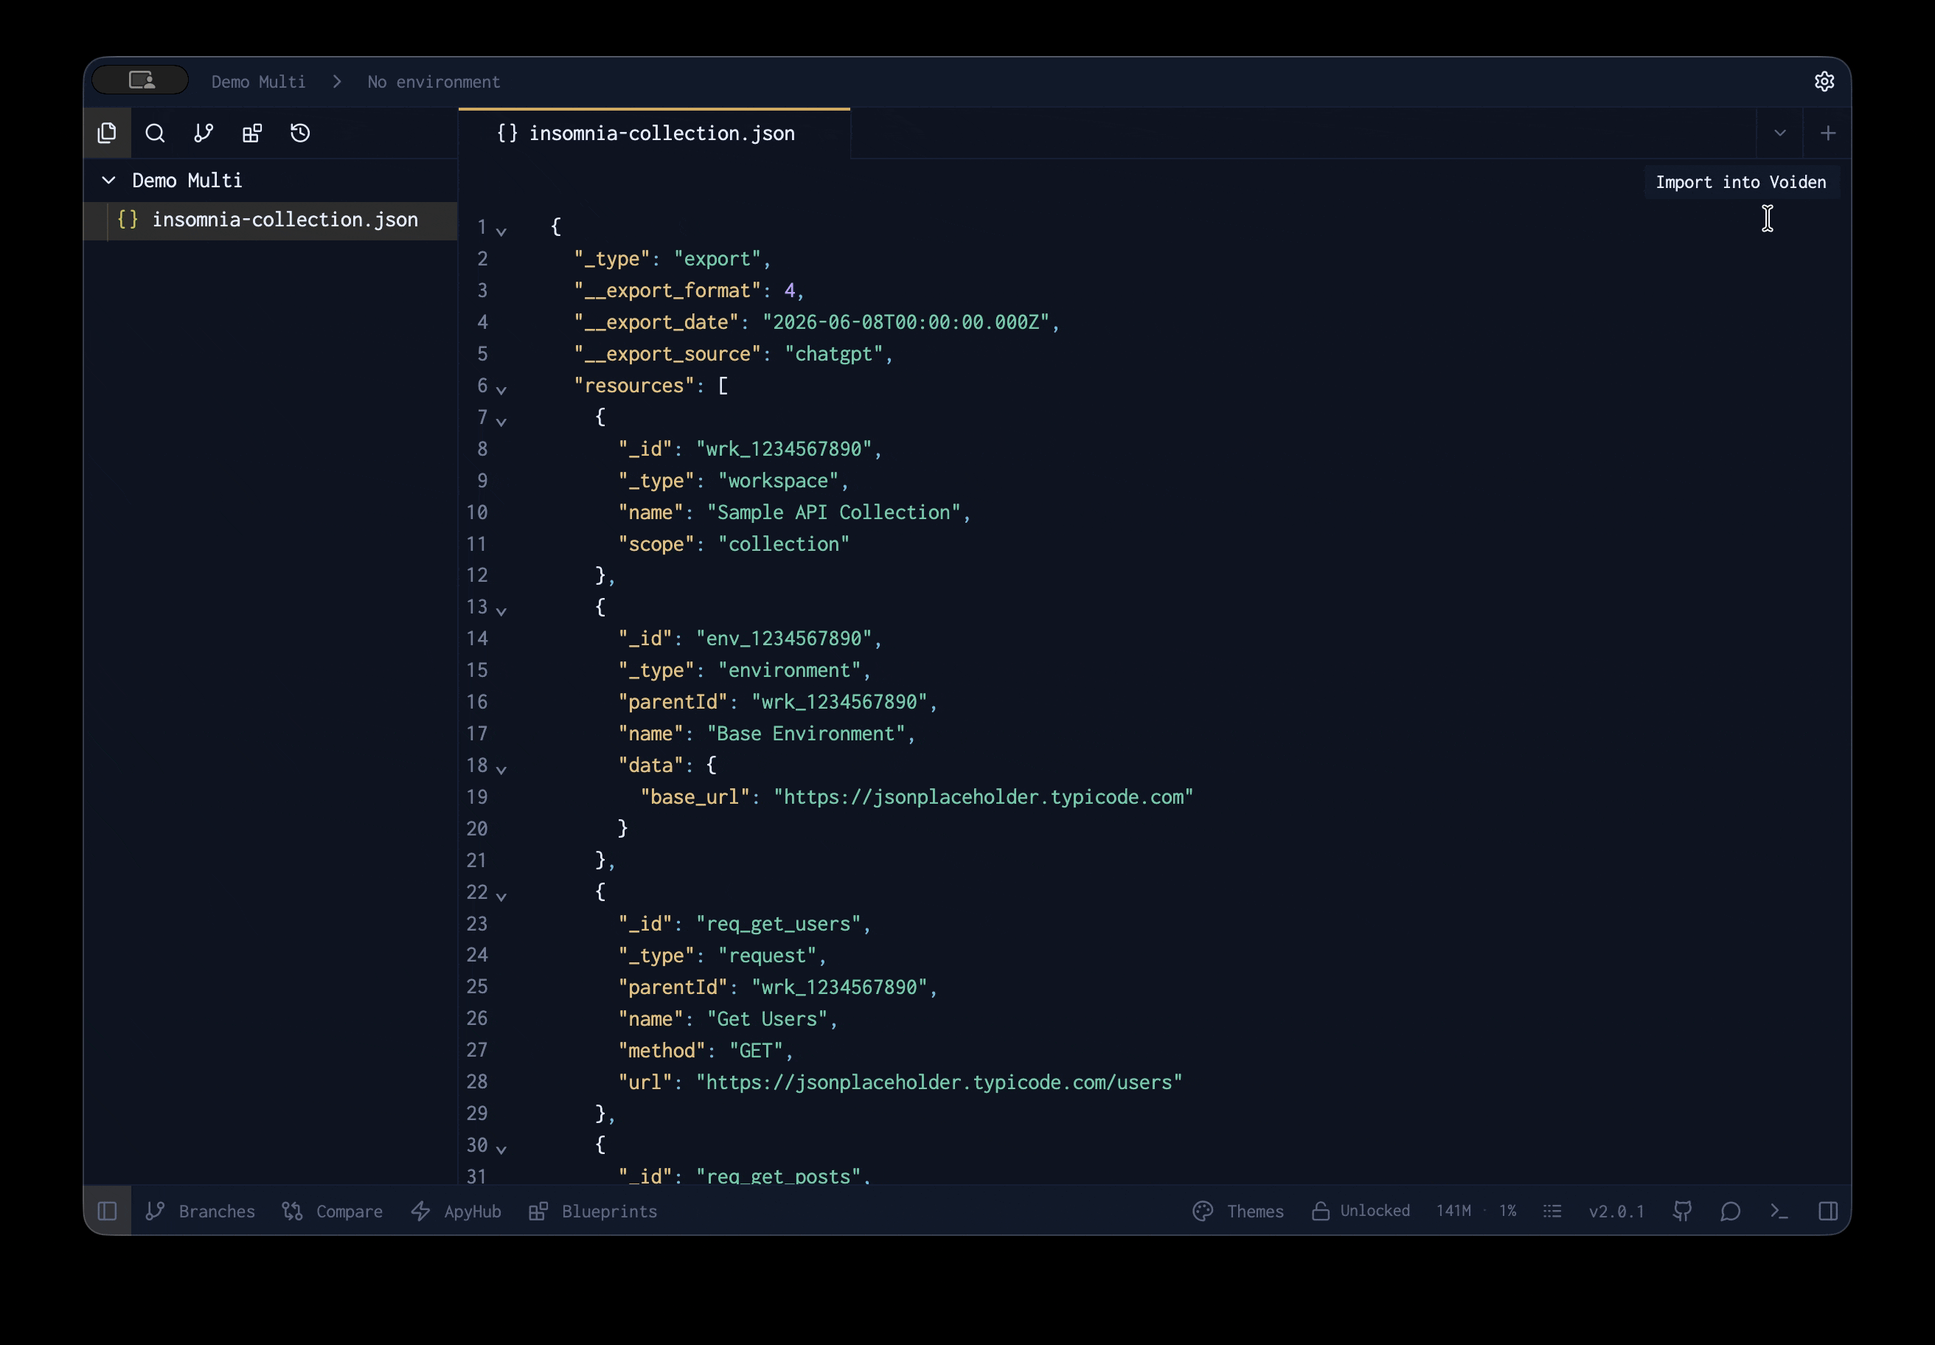
Task: Click the Unlocked lock toggle
Action: (1361, 1211)
